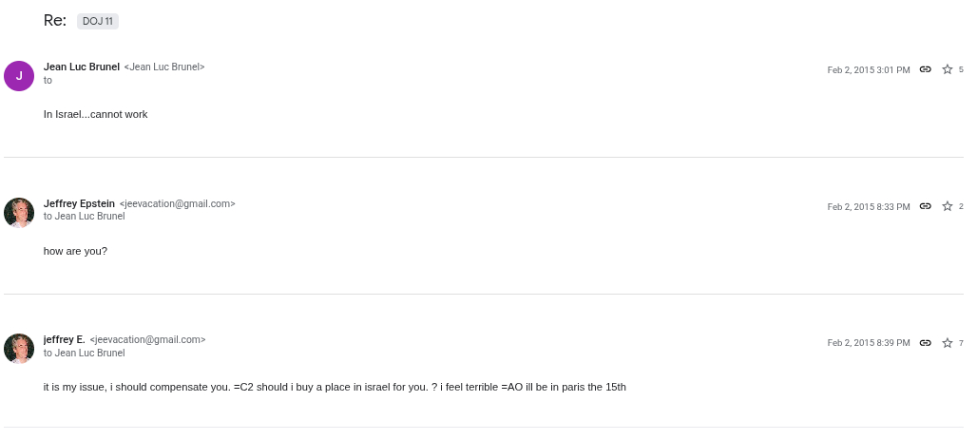The width and height of the screenshot is (977, 440).
Task: Star the 8:39 PM message from jeffrey E.
Action: coord(947,343)
